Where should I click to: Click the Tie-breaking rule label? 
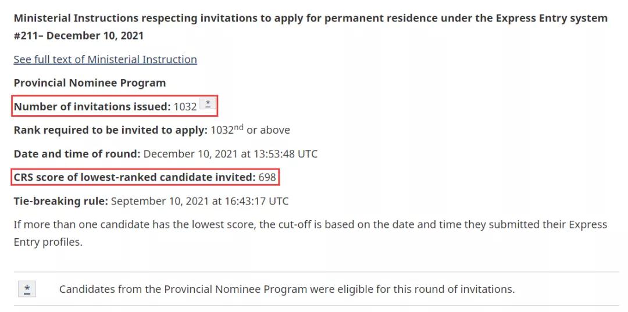[x=61, y=201]
